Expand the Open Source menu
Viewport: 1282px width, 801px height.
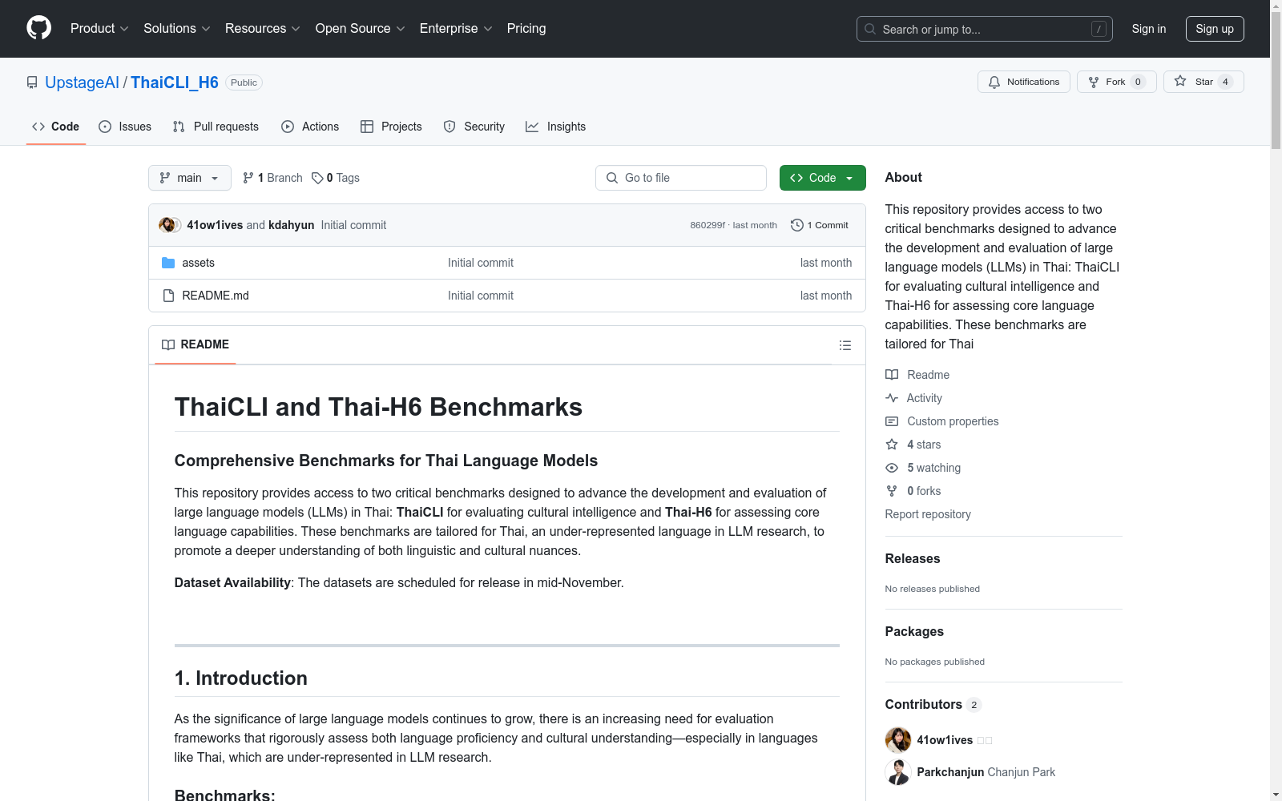click(x=361, y=29)
